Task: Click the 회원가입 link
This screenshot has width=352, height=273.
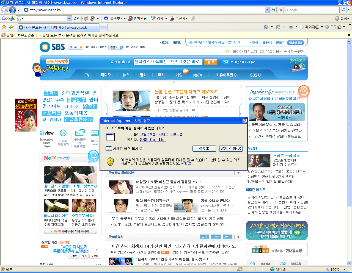Action: (177, 43)
